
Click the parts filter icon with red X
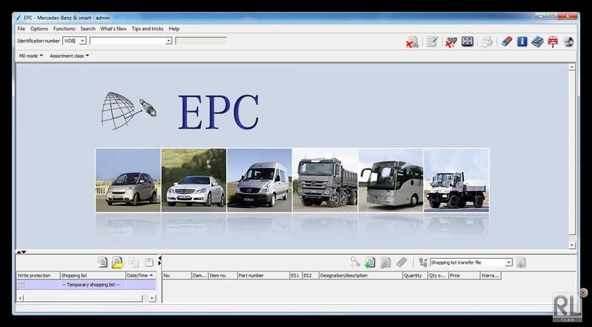tap(451, 41)
